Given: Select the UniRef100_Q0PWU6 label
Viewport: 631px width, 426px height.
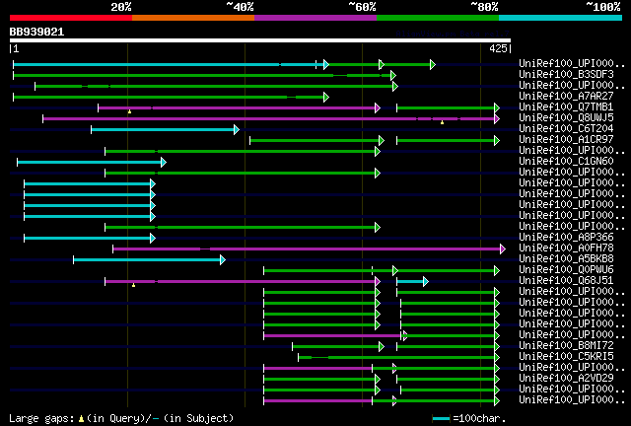Looking at the screenshot, I should (x=566, y=270).
